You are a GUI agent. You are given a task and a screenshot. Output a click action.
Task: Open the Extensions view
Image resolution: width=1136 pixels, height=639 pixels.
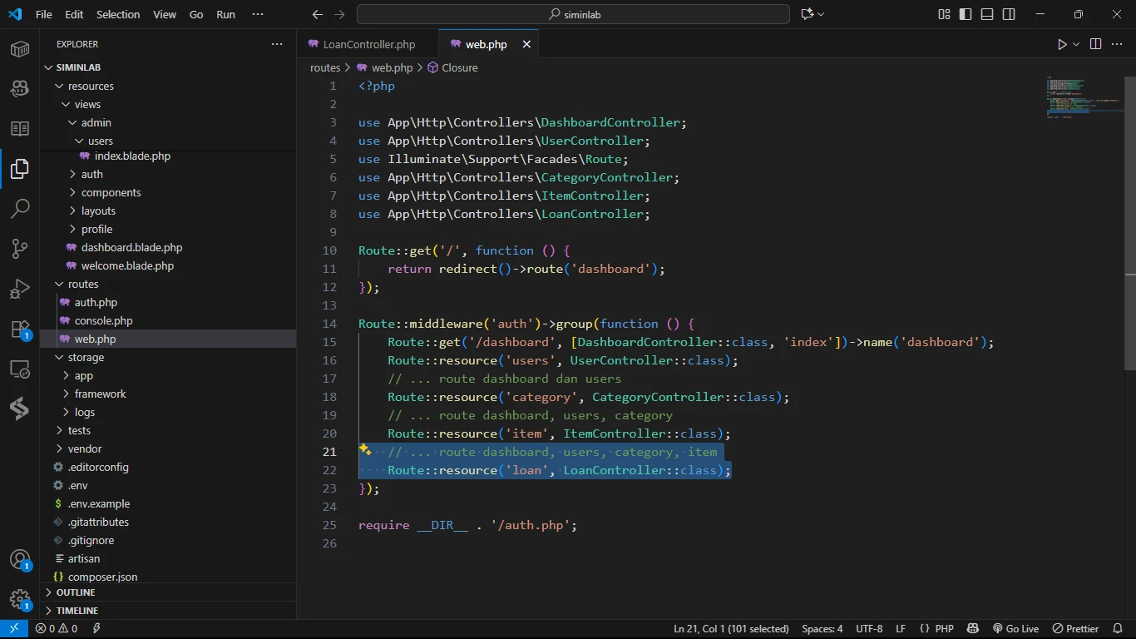pyautogui.click(x=20, y=329)
